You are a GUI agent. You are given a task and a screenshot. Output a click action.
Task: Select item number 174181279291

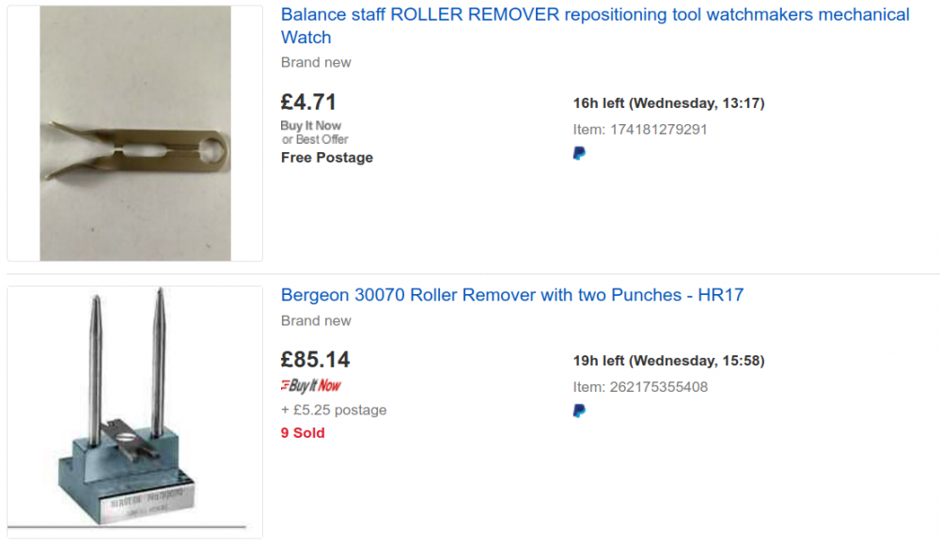(659, 130)
